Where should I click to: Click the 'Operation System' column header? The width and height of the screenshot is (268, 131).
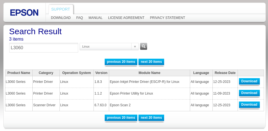76,73
